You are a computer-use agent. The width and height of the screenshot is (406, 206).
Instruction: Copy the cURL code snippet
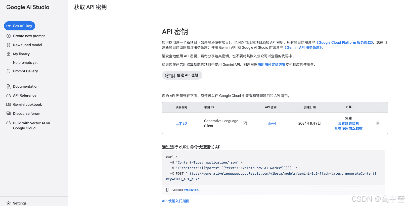point(167,190)
